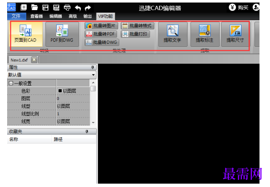Save the drawing with the floppy disk icon
The image size is (270, 187).
pos(45,8)
